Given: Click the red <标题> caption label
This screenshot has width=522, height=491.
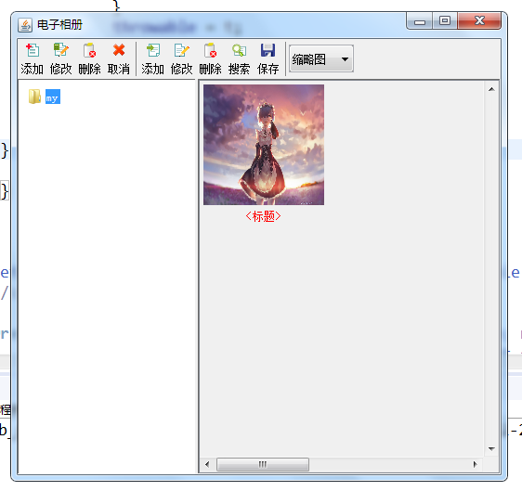Looking at the screenshot, I should point(264,216).
